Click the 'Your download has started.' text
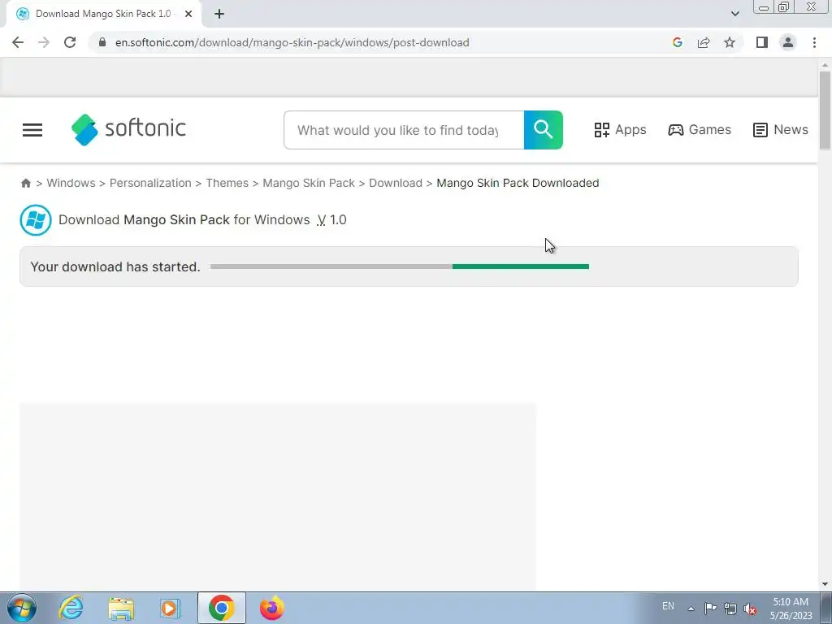This screenshot has height=624, width=832. [115, 266]
